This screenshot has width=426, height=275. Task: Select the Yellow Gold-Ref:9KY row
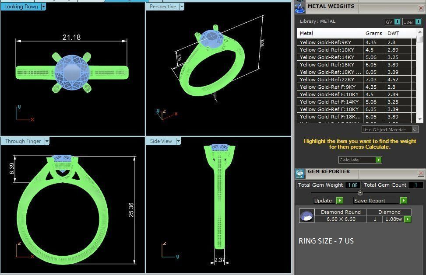(356, 42)
